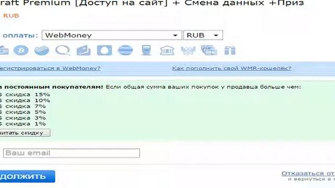Focus the 'Ваш email' input field
This screenshot has height=188, width=335.
[x=71, y=153]
